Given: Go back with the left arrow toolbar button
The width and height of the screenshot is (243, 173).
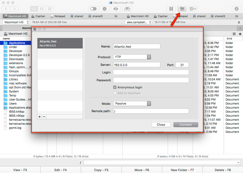Looking at the screenshot, I should [x=6, y=9].
